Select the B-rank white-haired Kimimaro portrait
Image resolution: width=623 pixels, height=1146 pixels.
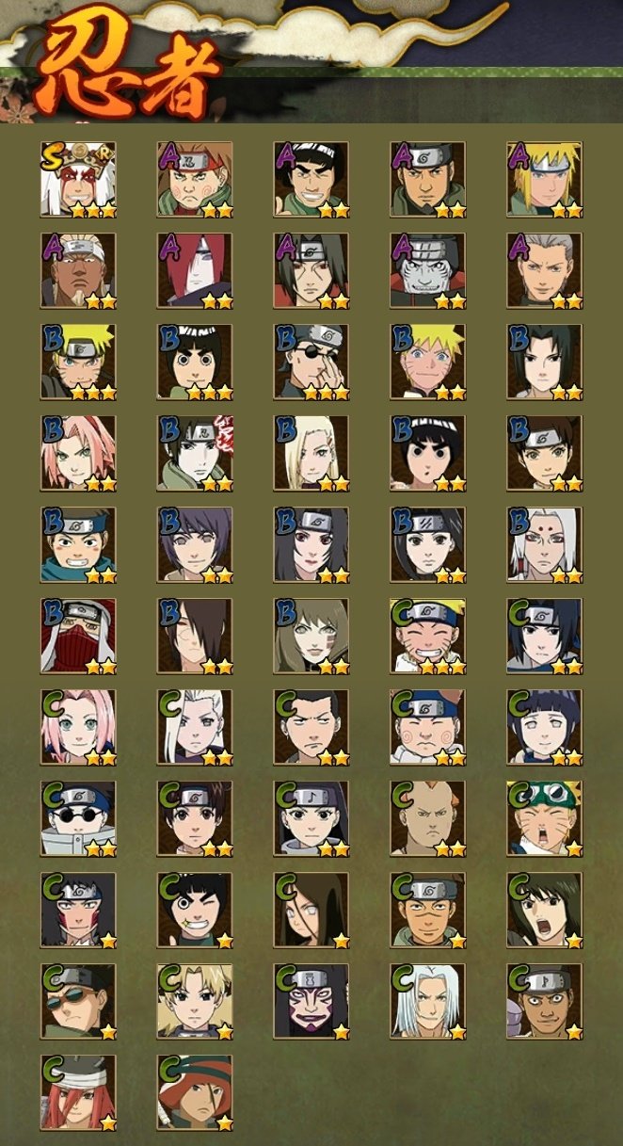[x=545, y=545]
